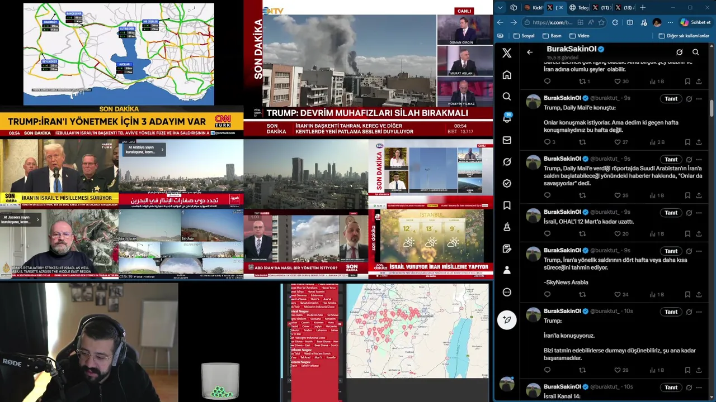The width and height of the screenshot is (716, 402).
Task: Click the compose post feather button
Action: (507, 320)
